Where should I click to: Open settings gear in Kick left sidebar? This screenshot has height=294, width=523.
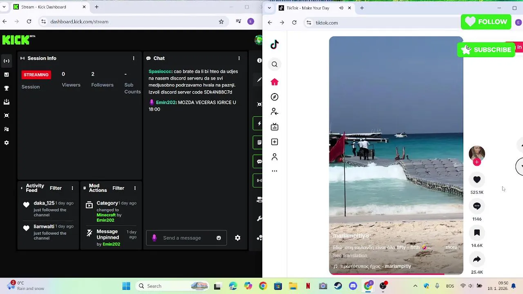[x=7, y=143]
